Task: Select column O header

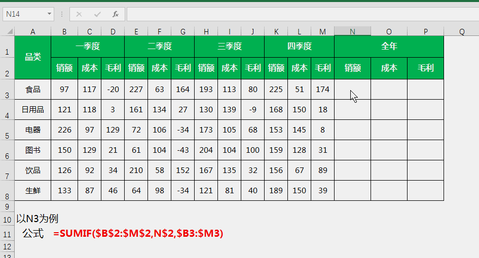Action: tap(389, 31)
